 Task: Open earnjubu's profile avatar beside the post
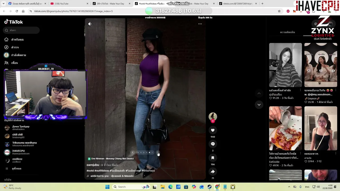click(213, 116)
